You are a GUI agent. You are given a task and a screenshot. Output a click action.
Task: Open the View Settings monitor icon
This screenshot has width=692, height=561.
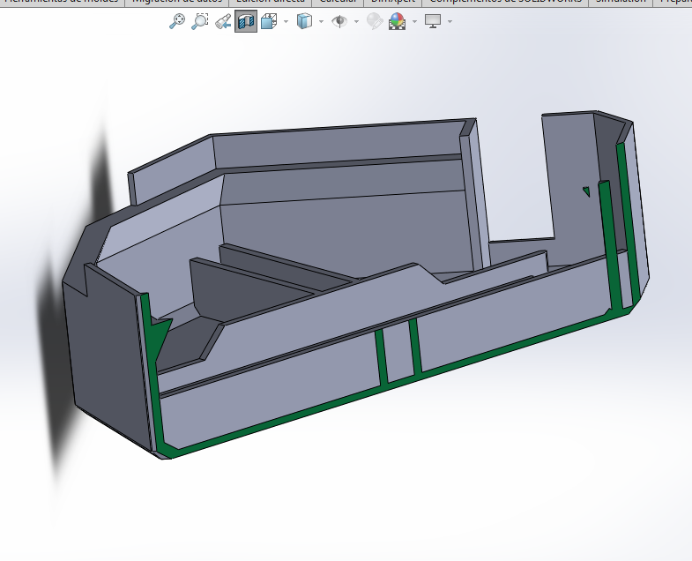pyautogui.click(x=433, y=21)
